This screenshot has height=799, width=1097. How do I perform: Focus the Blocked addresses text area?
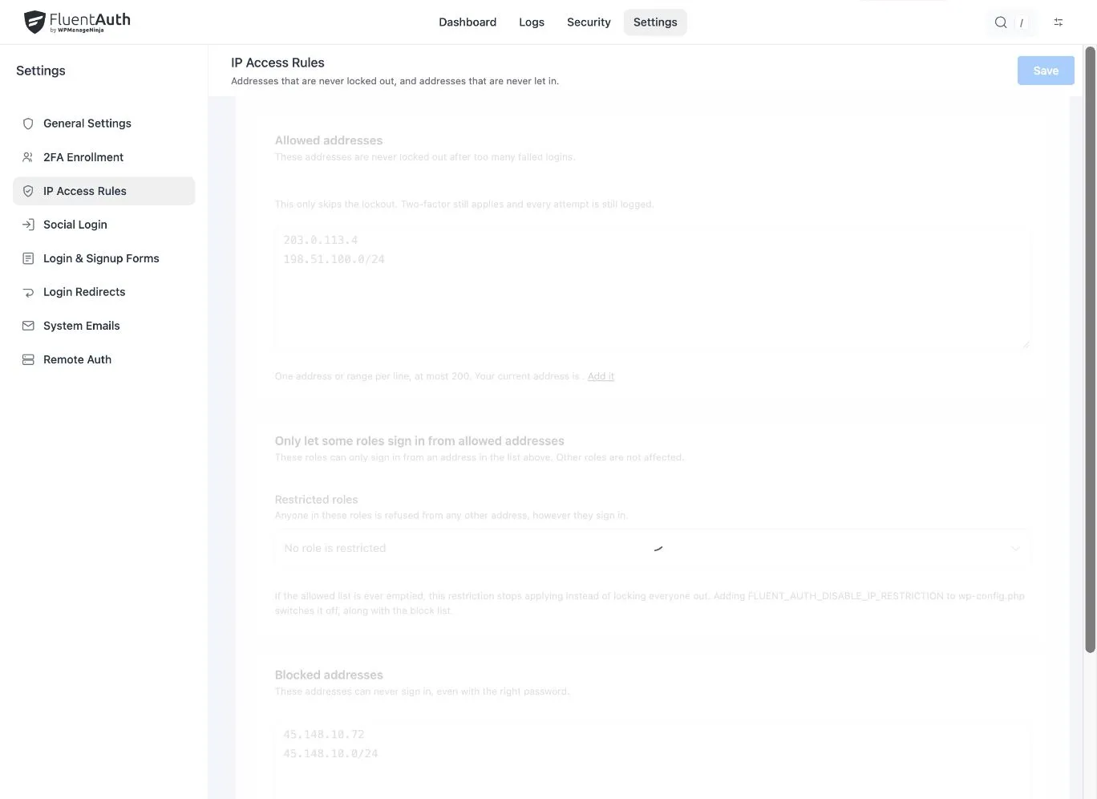652,760
